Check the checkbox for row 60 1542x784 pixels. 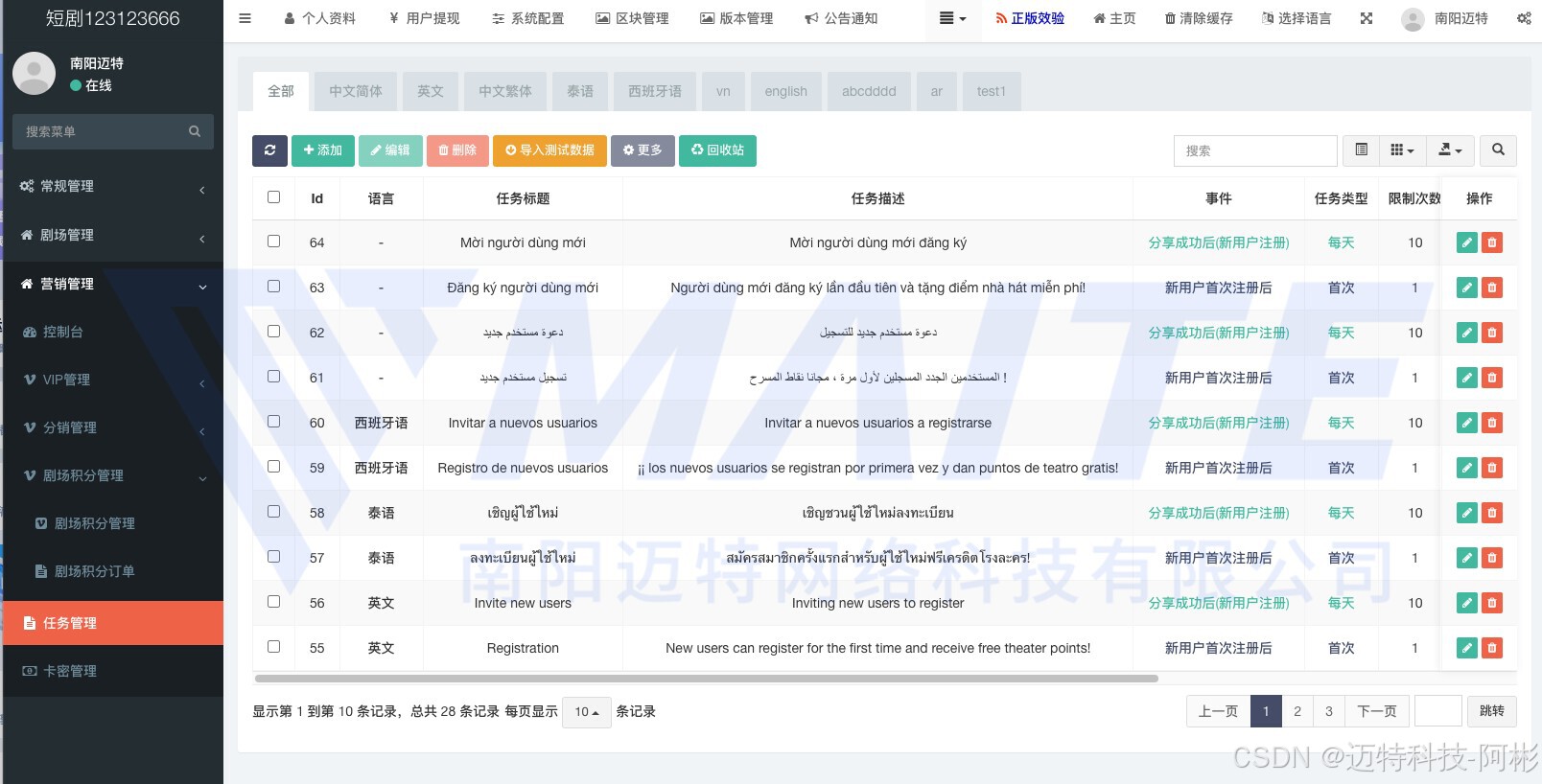[x=273, y=422]
